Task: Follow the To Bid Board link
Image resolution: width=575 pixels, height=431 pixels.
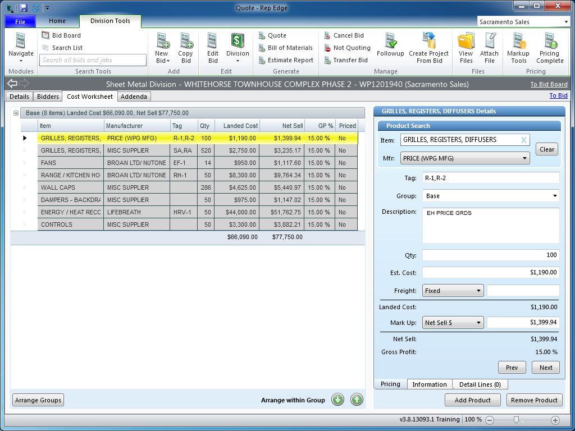Action: 549,85
